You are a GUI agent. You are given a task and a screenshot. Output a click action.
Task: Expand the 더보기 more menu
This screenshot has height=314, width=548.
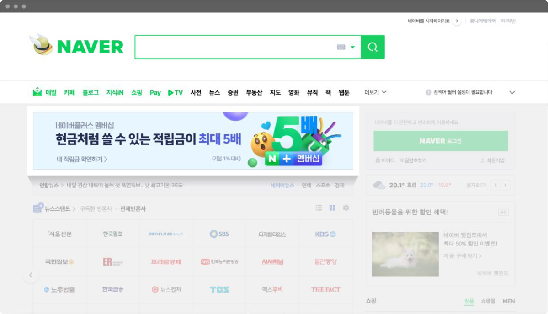point(375,92)
